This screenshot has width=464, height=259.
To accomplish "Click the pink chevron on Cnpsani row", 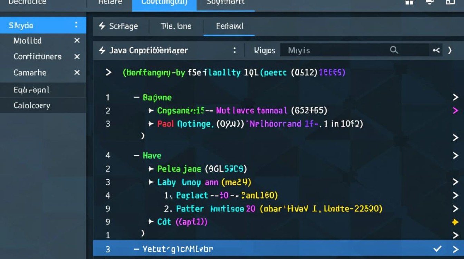I will coord(455,111).
